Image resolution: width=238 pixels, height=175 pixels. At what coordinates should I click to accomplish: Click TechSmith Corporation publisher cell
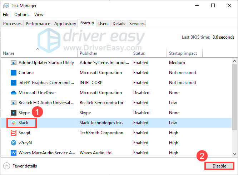click(101, 133)
